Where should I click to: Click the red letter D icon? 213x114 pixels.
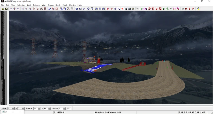pyautogui.click(x=157, y=9)
